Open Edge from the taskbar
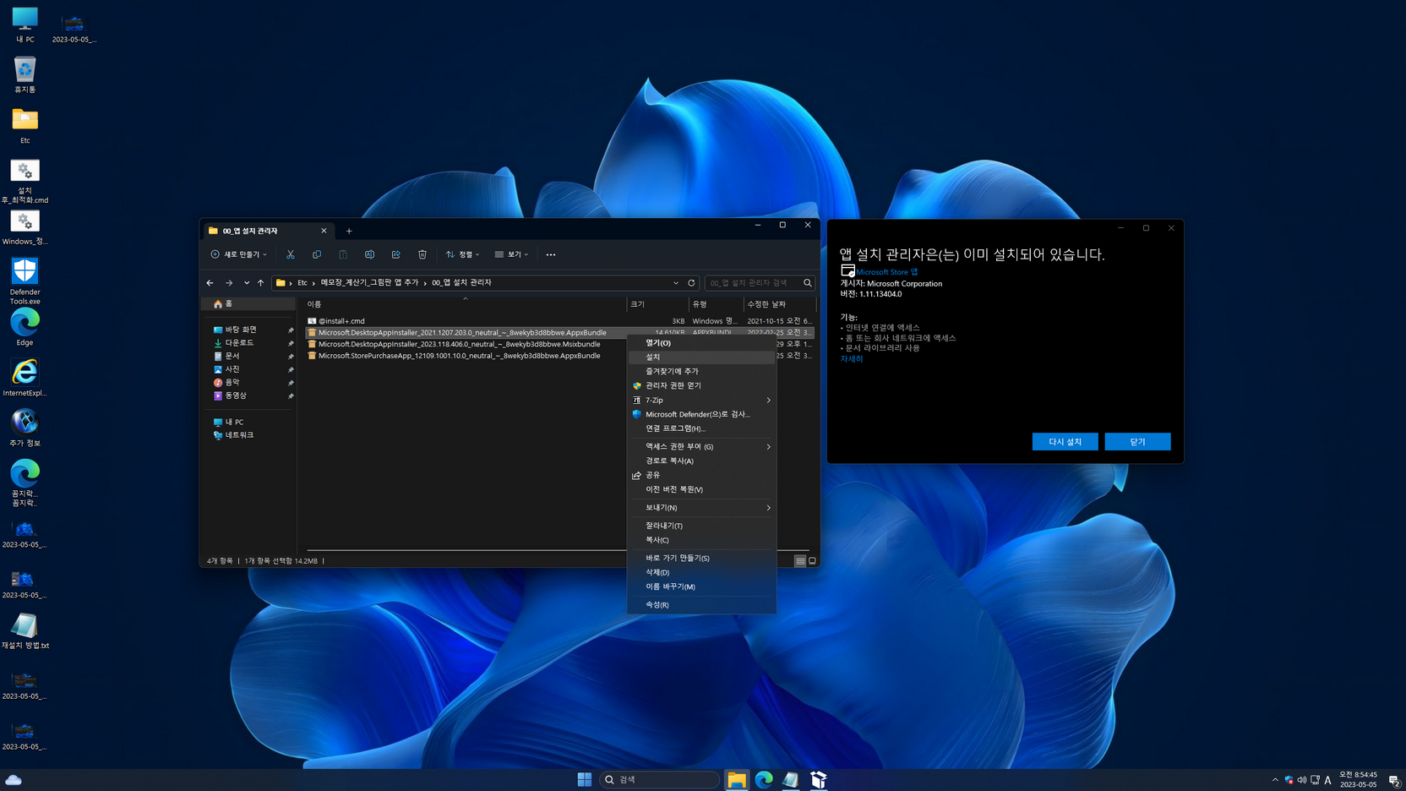Screen dimensions: 1406x791 [764, 779]
